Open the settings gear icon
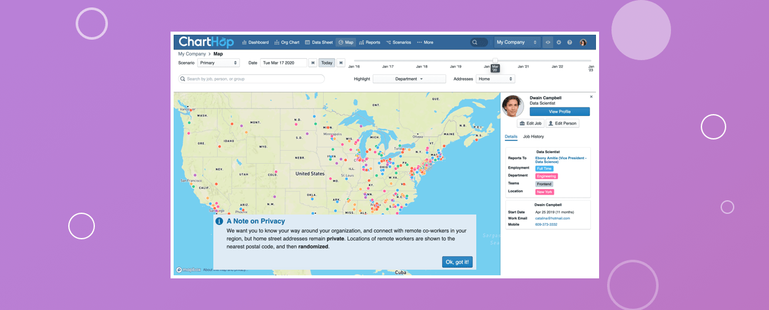 (559, 42)
